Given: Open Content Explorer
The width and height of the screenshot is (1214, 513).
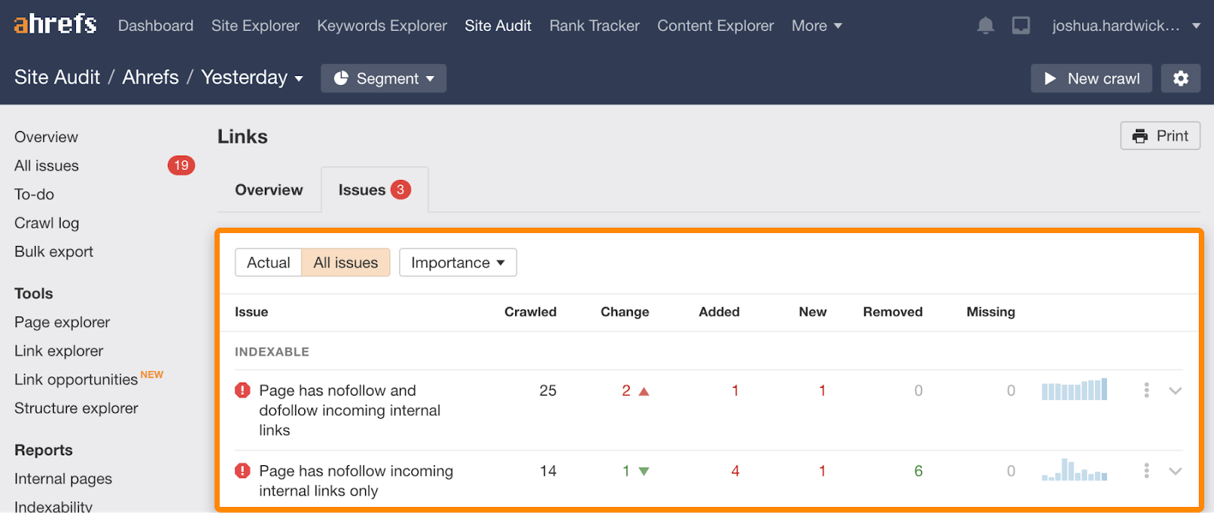Looking at the screenshot, I should tap(716, 26).
